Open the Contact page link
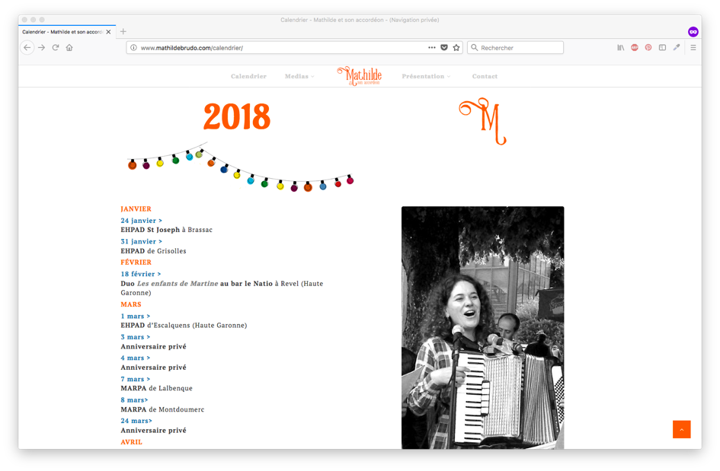Image resolution: width=720 pixels, height=471 pixels. [485, 77]
